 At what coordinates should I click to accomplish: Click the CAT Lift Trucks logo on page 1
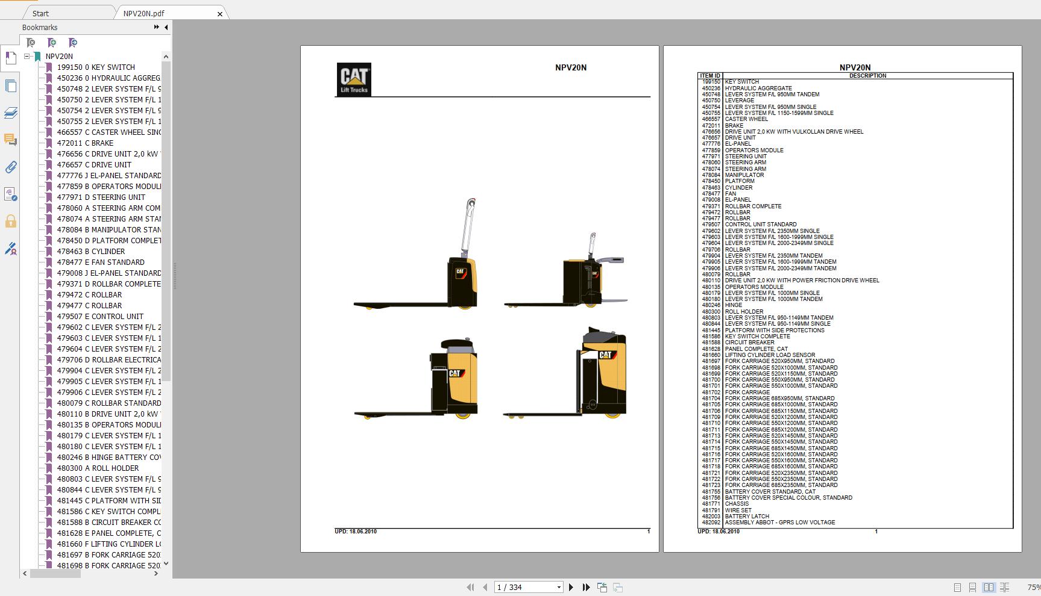point(354,79)
